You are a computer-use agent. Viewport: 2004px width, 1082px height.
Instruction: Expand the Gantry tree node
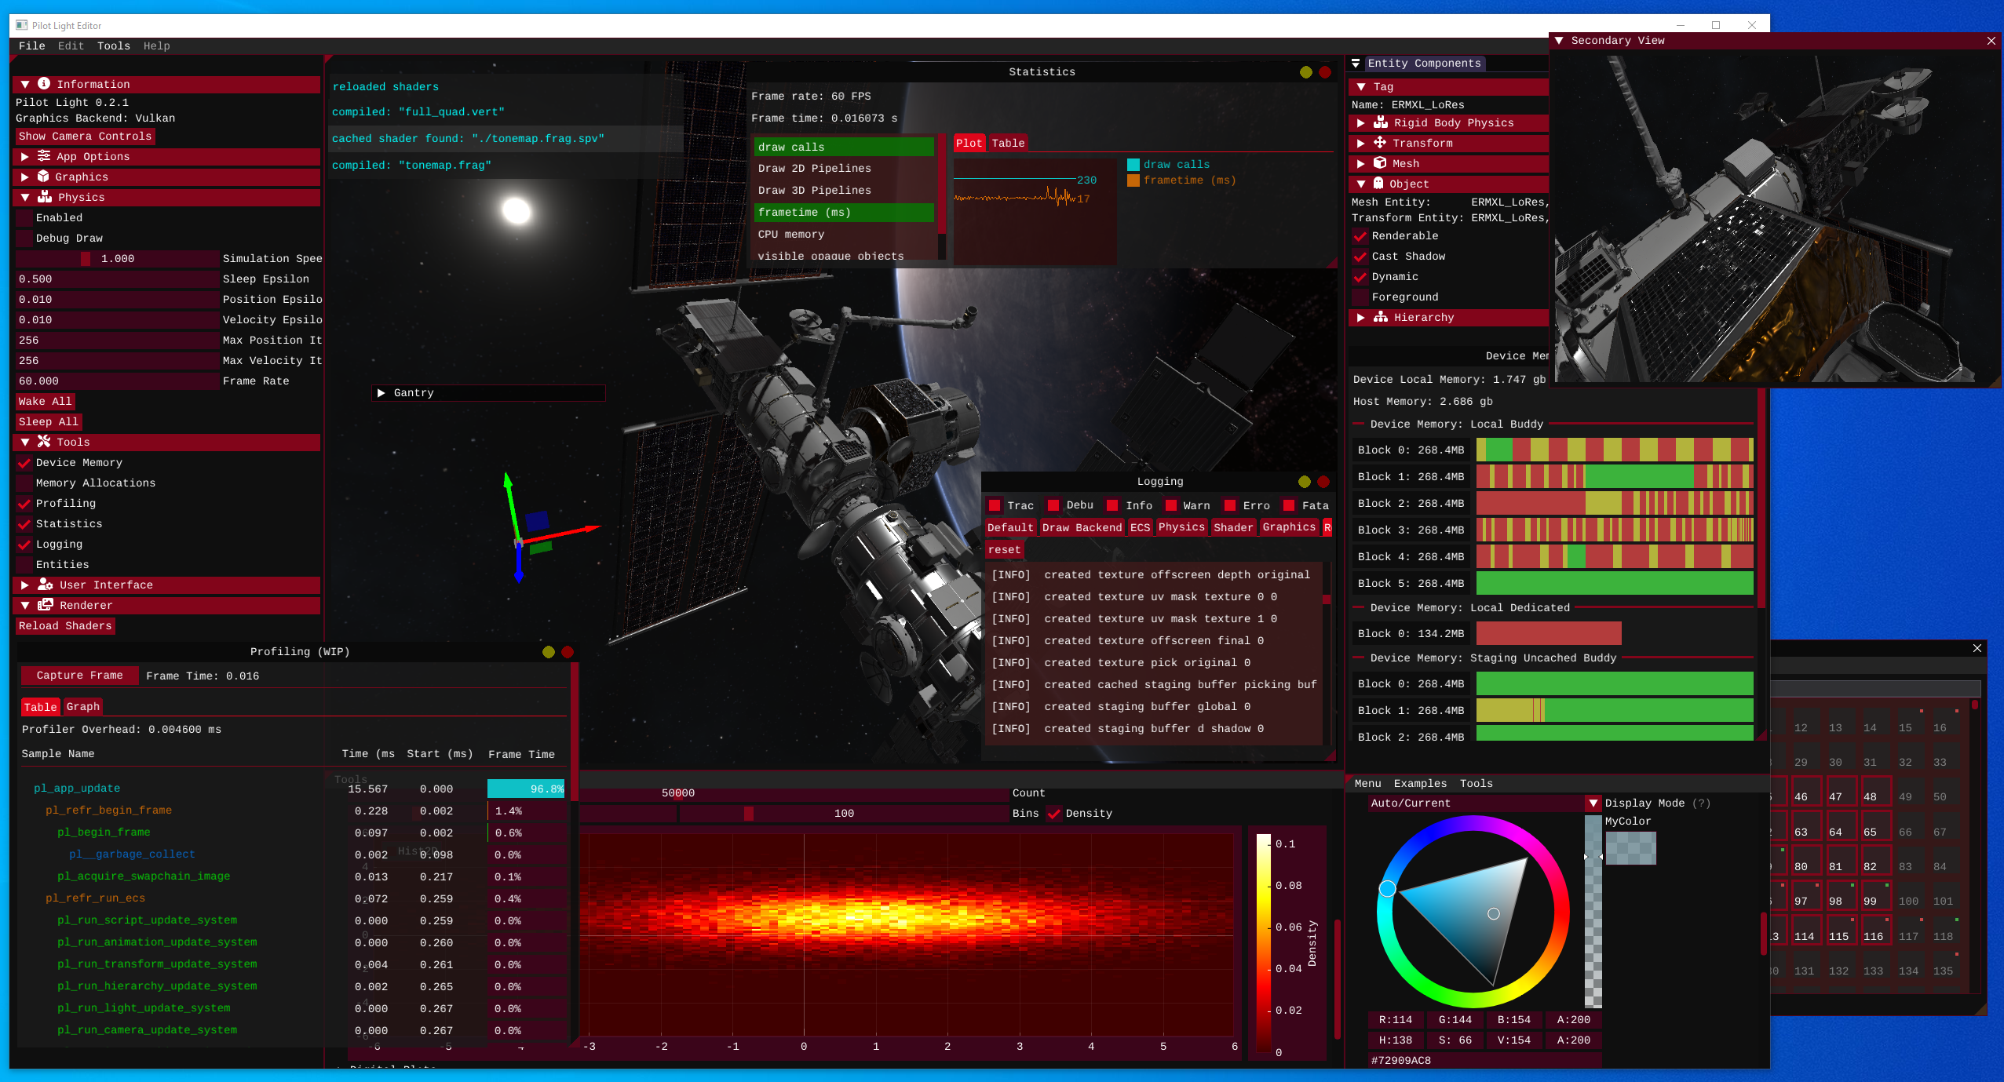381,393
